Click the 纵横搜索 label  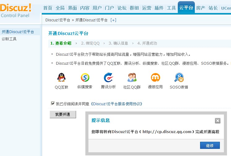[85, 87]
